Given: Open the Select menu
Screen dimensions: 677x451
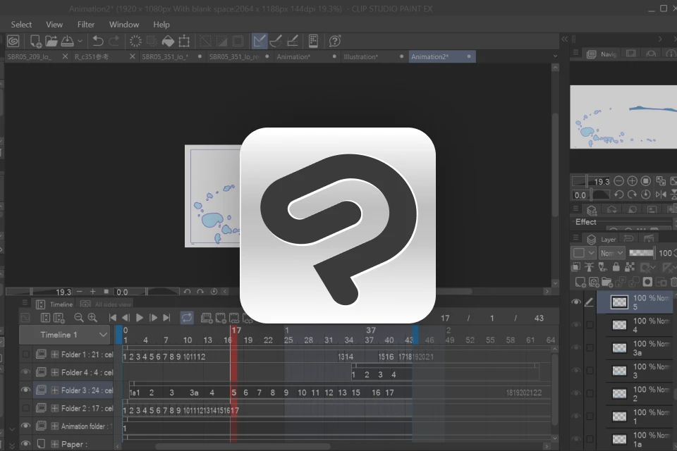Looking at the screenshot, I should [x=21, y=25].
